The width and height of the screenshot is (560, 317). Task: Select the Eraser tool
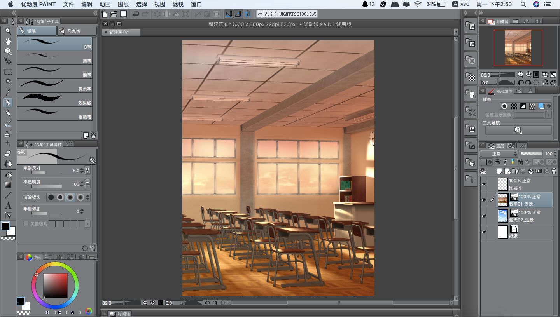[8, 153]
